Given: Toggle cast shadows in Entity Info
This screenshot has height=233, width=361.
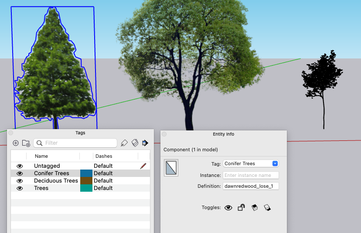Looking at the screenshot, I should tap(255, 207).
